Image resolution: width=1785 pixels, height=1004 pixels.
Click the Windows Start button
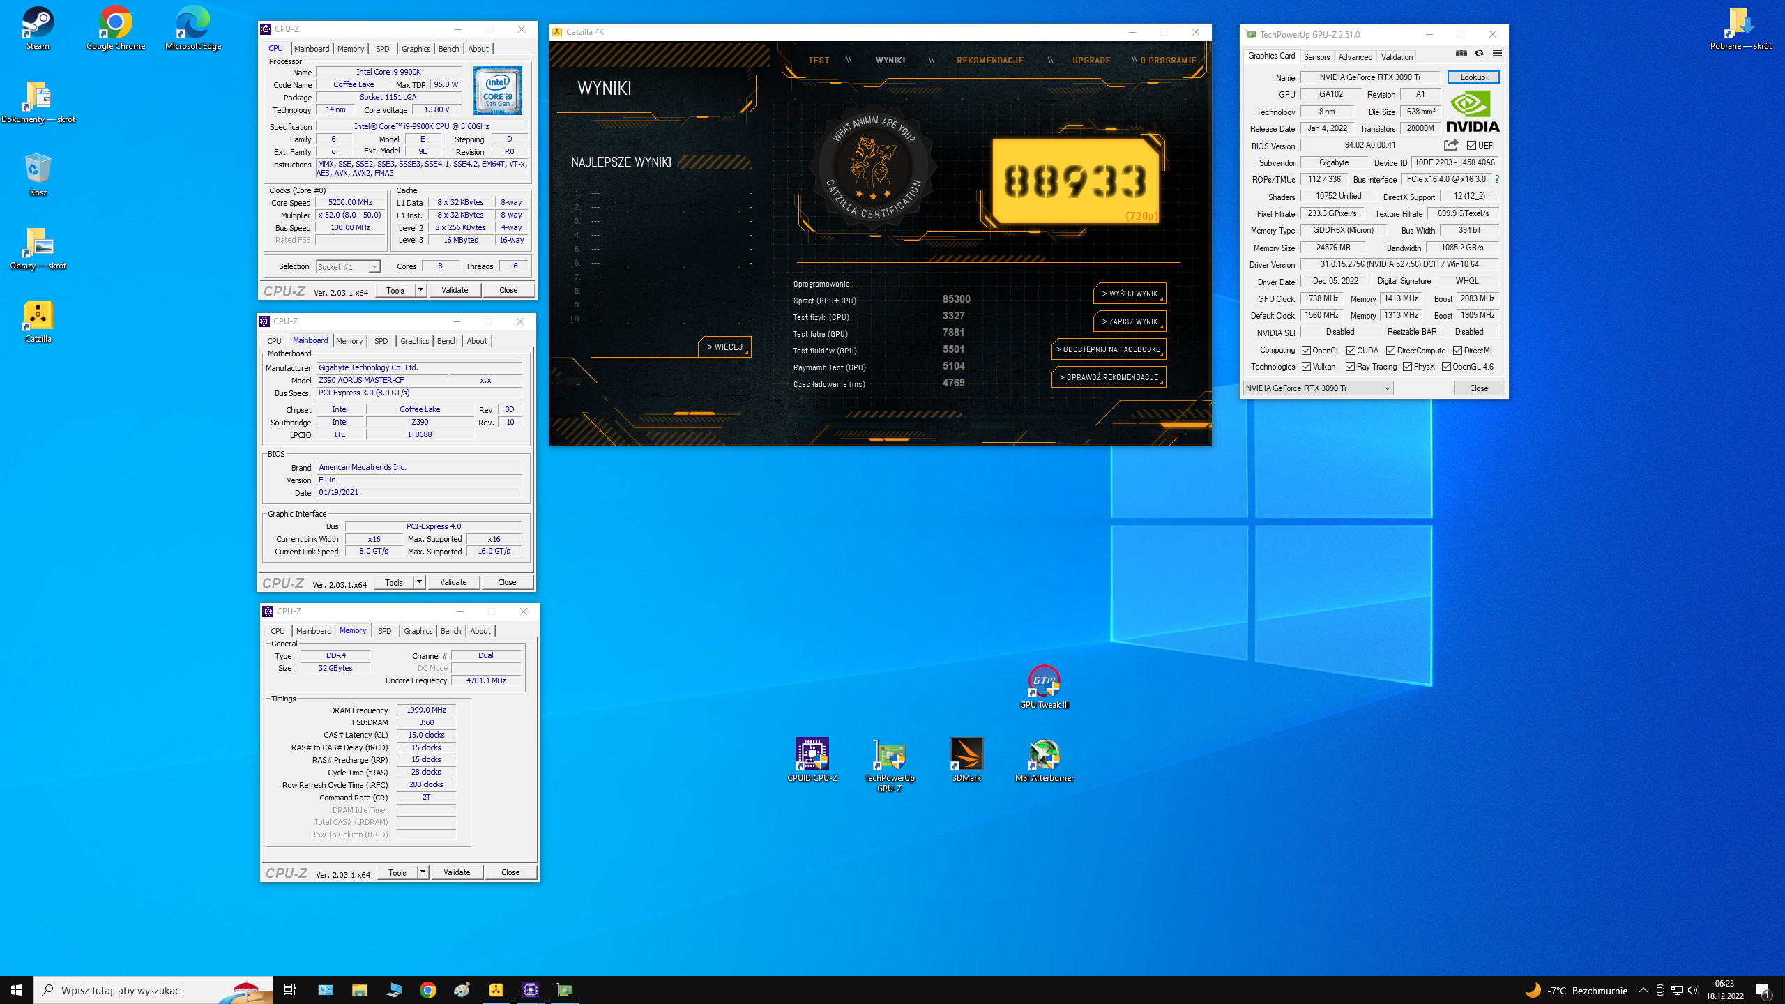pyautogui.click(x=17, y=989)
